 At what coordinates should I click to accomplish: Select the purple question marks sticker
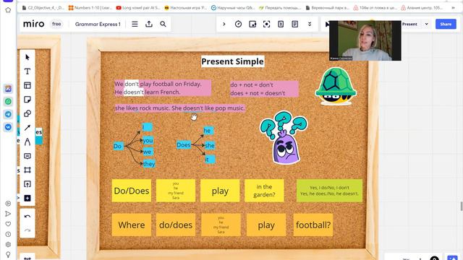(x=284, y=138)
